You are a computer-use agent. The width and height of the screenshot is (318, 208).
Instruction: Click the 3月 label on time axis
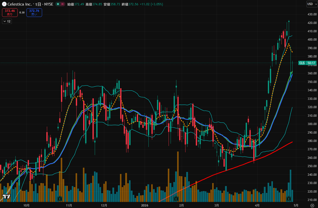click(x=217, y=205)
